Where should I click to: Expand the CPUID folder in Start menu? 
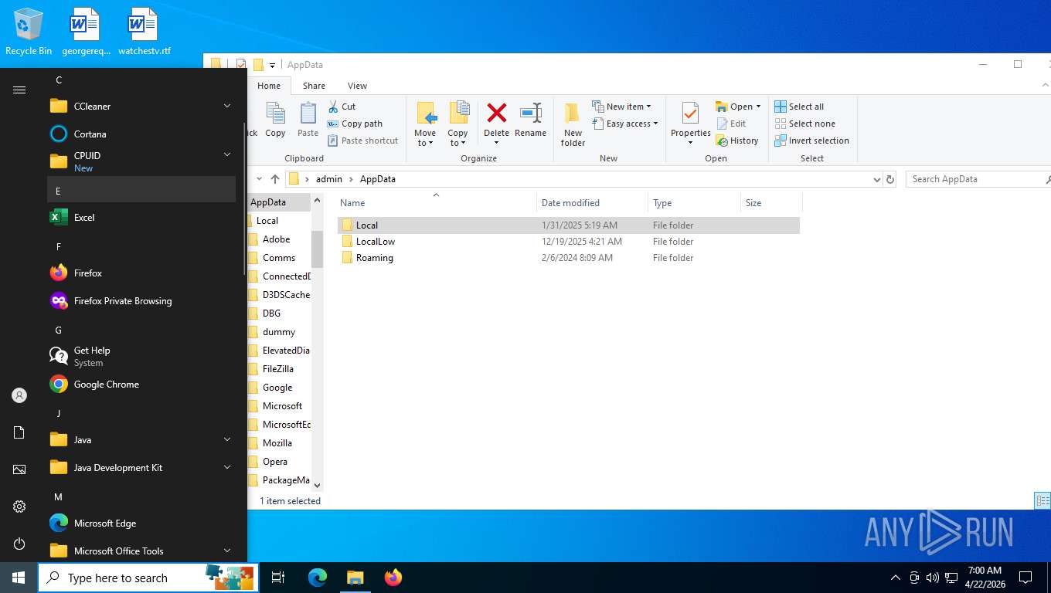click(141, 161)
